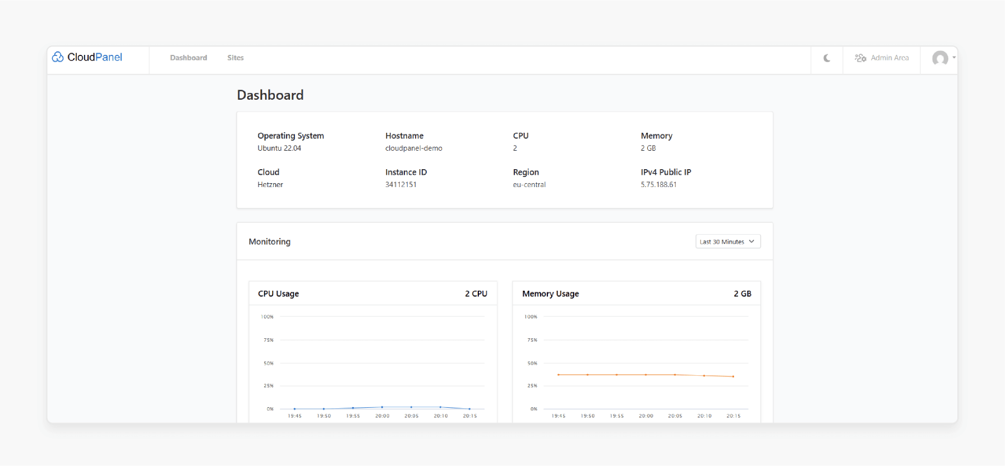This screenshot has width=1005, height=466.
Task: Click the 20:15 data point on Memory chart
Action: pos(733,376)
